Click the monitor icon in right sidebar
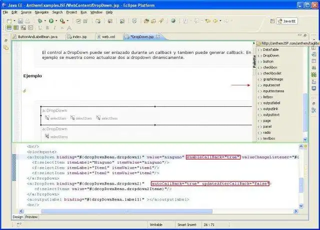The image size is (320, 230). point(314,88)
